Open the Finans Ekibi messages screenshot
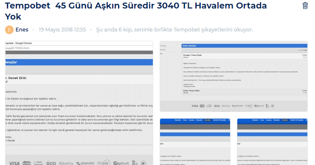This screenshot has width=315, height=165. (233, 76)
